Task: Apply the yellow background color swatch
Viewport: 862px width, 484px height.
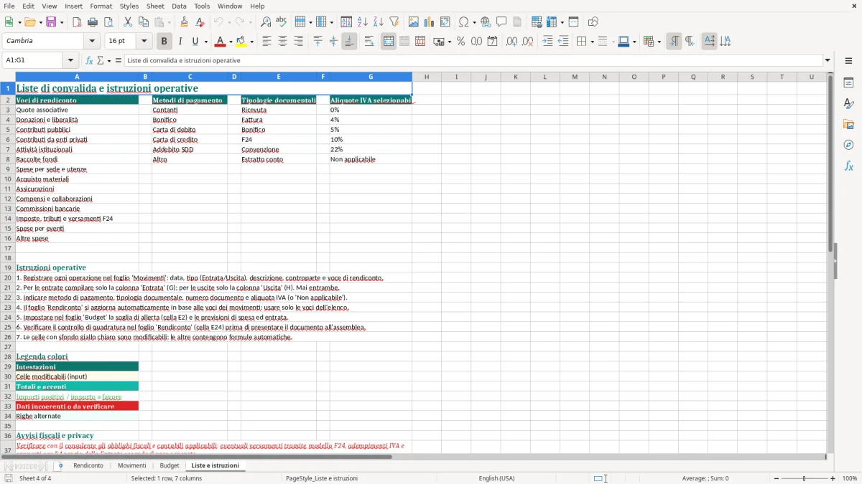Action: coord(242,42)
